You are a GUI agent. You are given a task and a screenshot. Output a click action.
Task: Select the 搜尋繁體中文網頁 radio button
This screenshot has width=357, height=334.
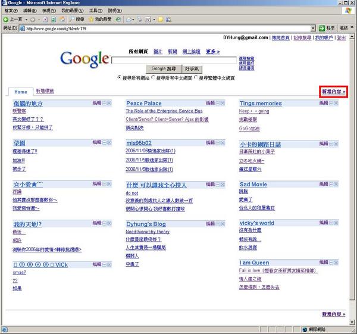[196, 77]
